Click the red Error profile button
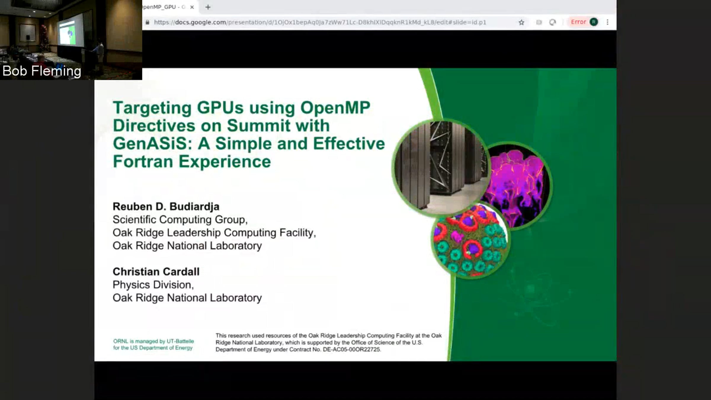This screenshot has width=711, height=400. [x=578, y=22]
